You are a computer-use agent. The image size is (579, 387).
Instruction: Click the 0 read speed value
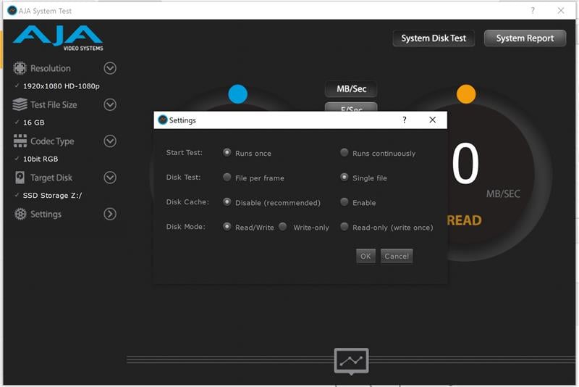(x=465, y=163)
